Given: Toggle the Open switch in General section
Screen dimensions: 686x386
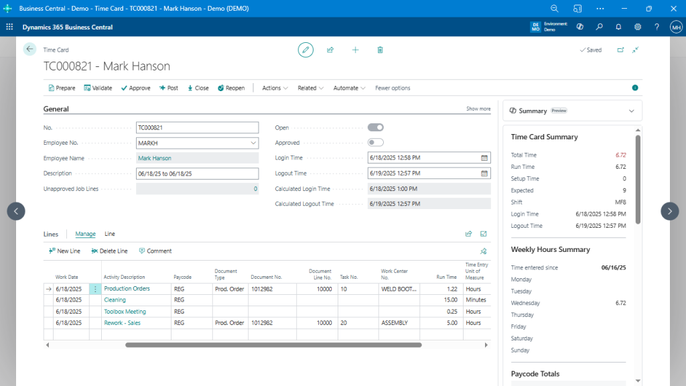Looking at the screenshot, I should (x=375, y=127).
